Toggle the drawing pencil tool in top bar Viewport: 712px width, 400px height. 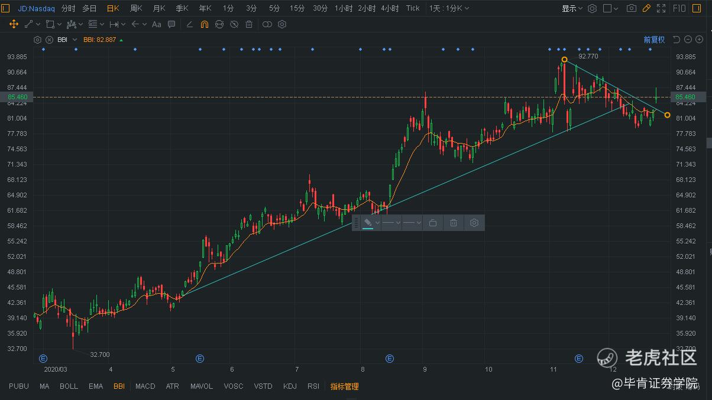pyautogui.click(x=646, y=8)
